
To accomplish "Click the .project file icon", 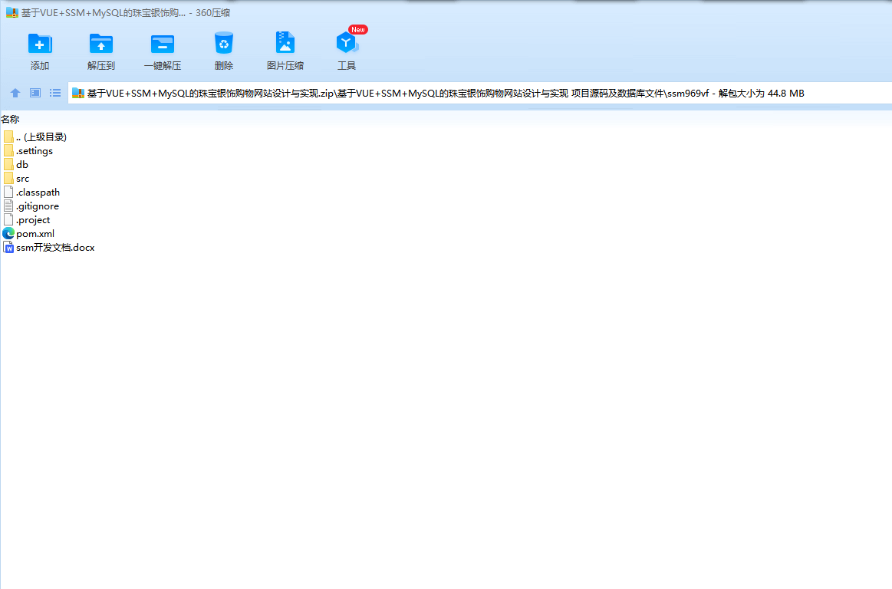I will pos(8,219).
